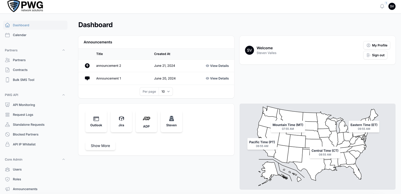The image size is (401, 194).
Task: Open Roles under Core Admin
Action: click(x=35, y=179)
